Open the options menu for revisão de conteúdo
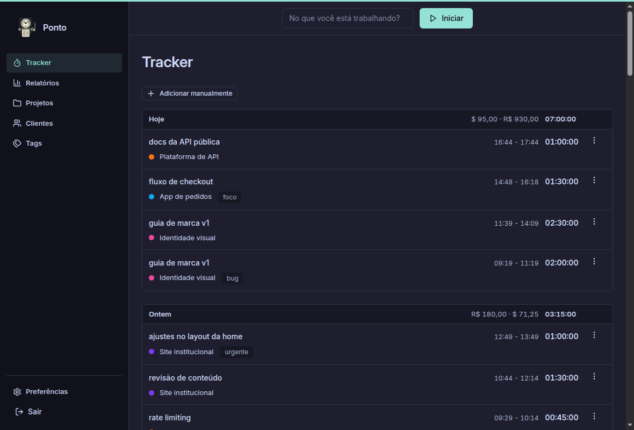 point(594,377)
